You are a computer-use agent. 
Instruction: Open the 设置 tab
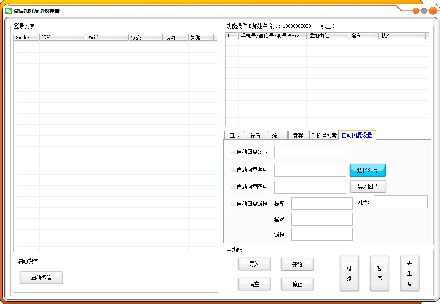256,135
